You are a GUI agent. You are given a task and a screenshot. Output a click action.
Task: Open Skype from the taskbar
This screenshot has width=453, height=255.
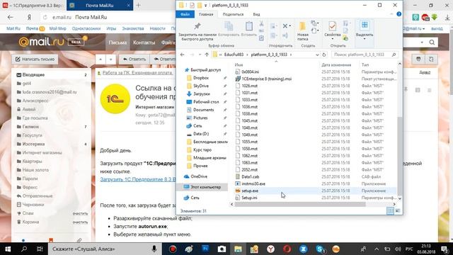point(320,249)
